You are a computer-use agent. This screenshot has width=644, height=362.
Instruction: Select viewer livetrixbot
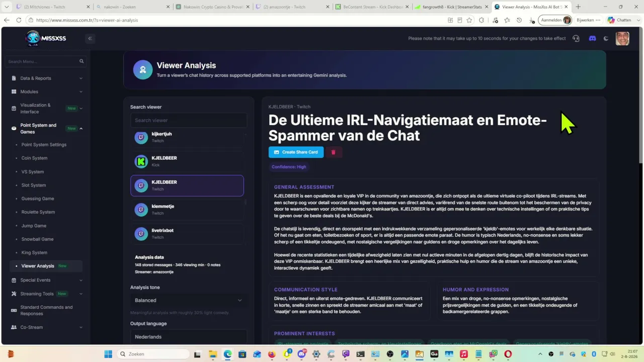[x=187, y=234]
